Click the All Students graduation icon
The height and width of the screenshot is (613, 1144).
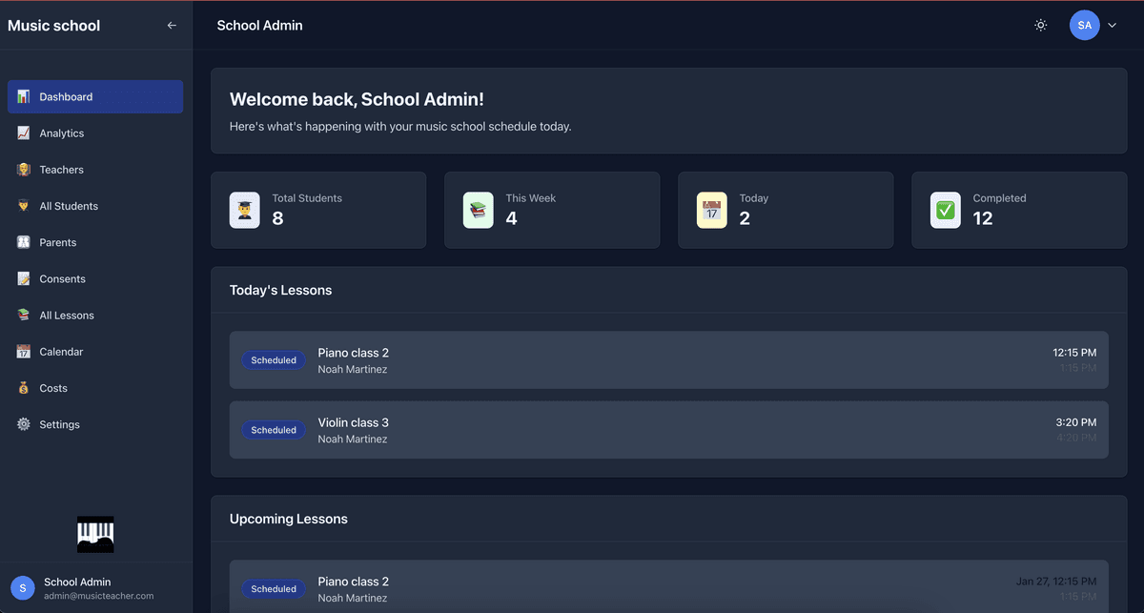coord(23,205)
